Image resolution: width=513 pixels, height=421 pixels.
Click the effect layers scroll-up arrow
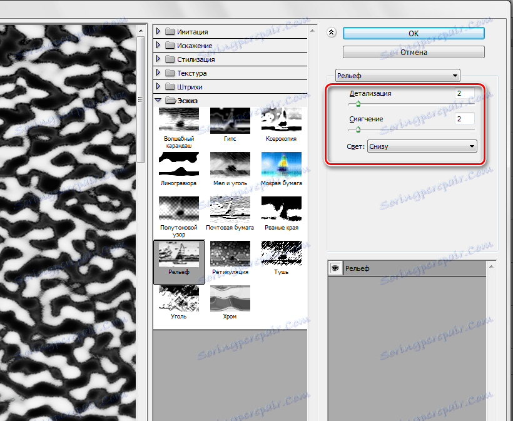(x=491, y=267)
